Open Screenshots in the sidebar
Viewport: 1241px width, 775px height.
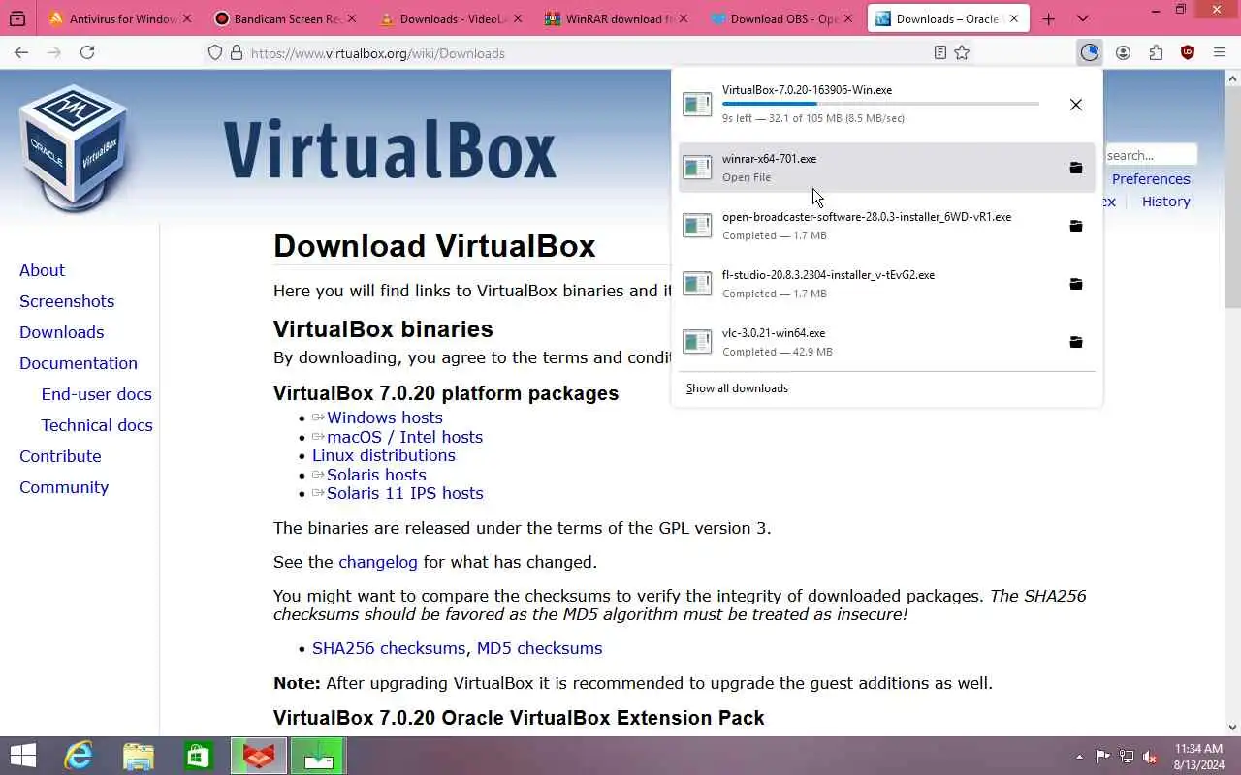click(x=67, y=301)
